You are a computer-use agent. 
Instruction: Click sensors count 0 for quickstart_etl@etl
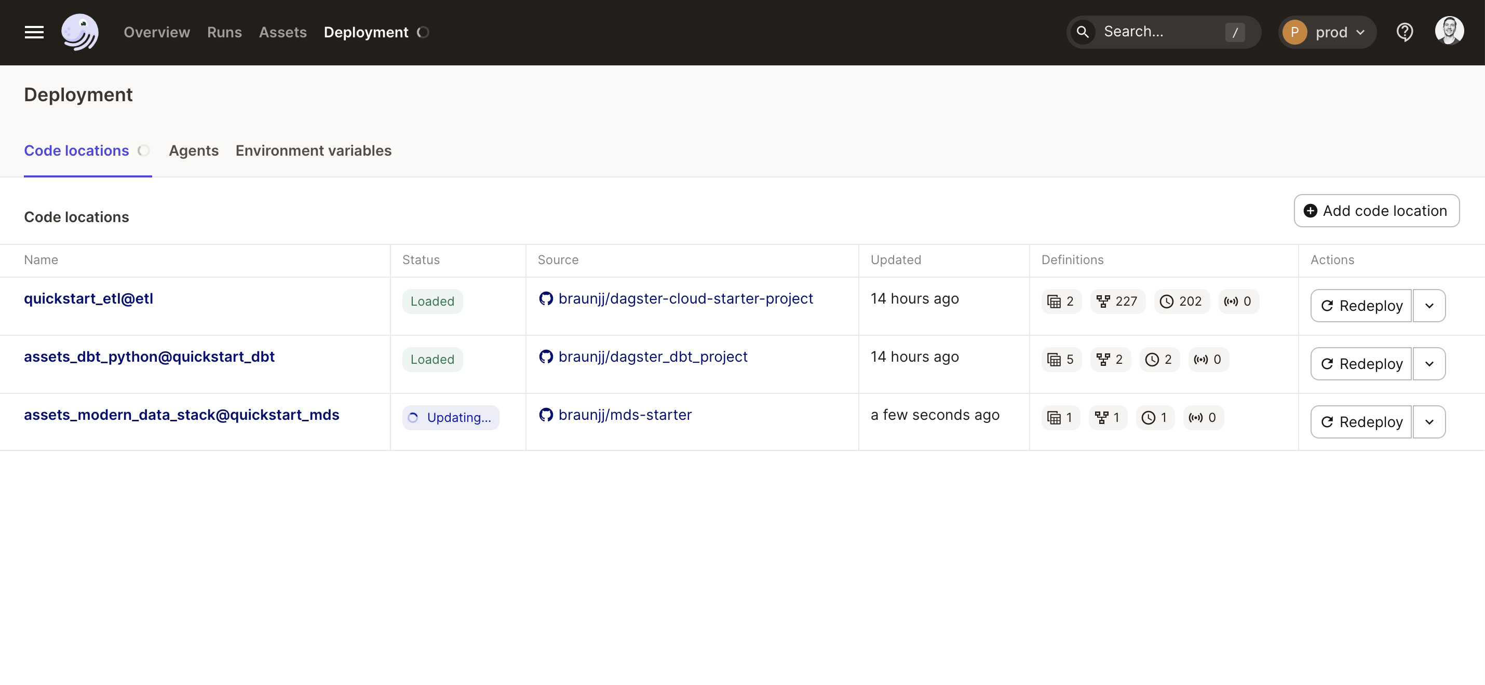[1238, 302]
